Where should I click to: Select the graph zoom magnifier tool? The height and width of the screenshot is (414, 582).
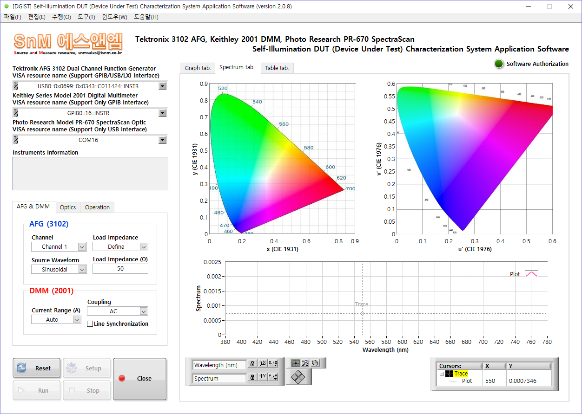305,363
